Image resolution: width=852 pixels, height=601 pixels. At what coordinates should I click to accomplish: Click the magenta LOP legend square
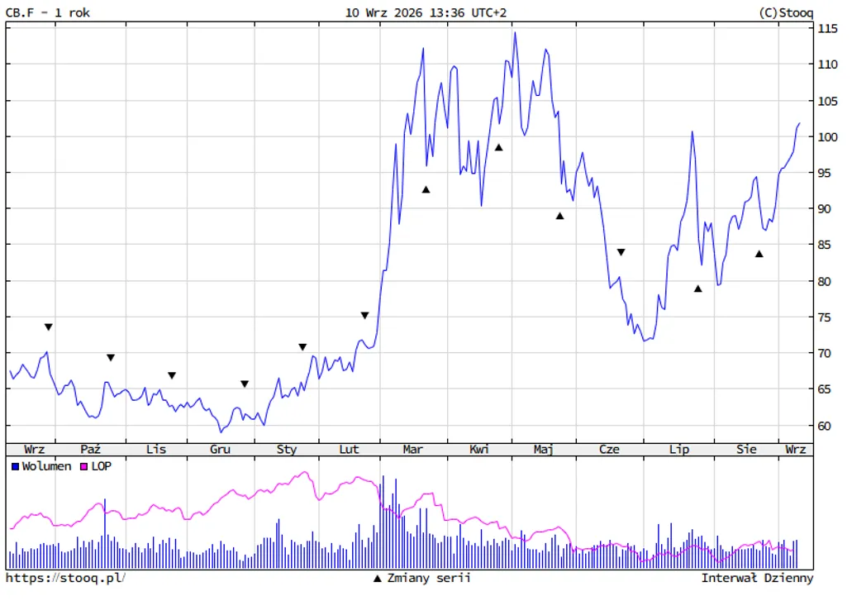(83, 467)
